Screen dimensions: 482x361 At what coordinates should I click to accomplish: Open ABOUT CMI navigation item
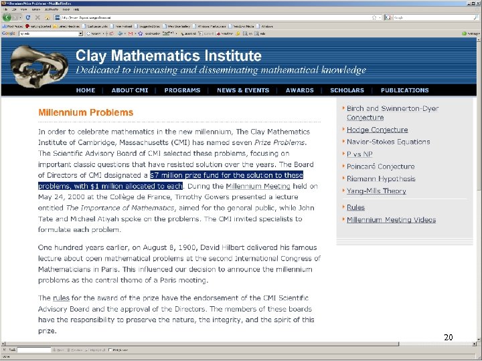(130, 90)
